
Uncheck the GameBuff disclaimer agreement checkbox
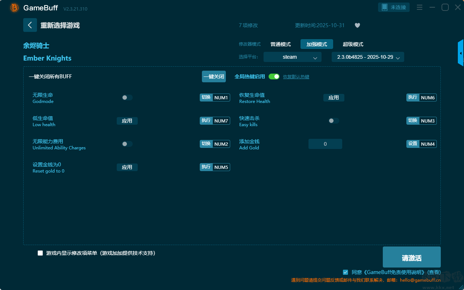tap(345, 272)
